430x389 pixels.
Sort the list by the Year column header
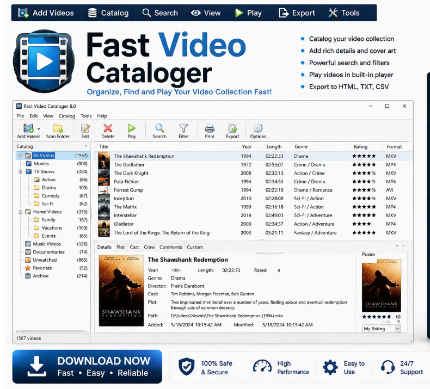click(x=247, y=147)
